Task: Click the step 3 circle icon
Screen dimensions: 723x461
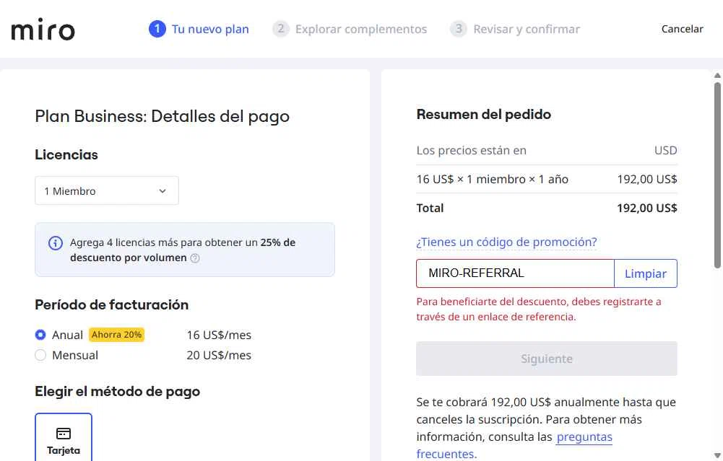Action: 459,29
